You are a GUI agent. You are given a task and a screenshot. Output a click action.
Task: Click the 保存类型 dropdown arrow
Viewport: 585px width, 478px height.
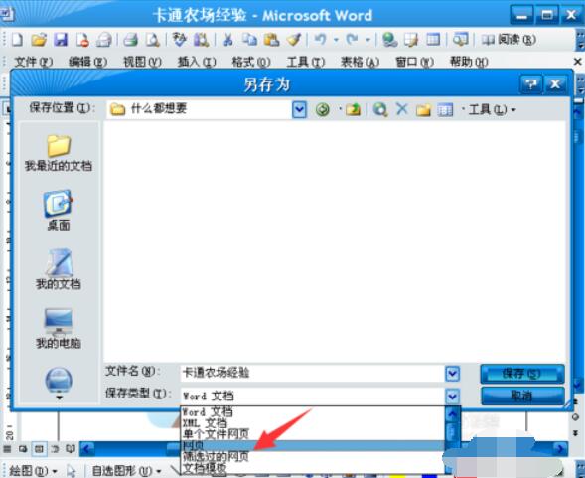453,396
